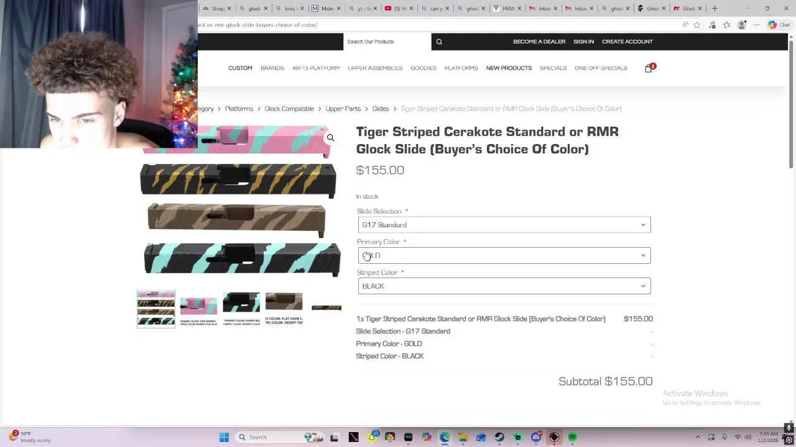Click the image zoom magnifier icon
Viewport: 796px width, 447px height.
point(331,138)
